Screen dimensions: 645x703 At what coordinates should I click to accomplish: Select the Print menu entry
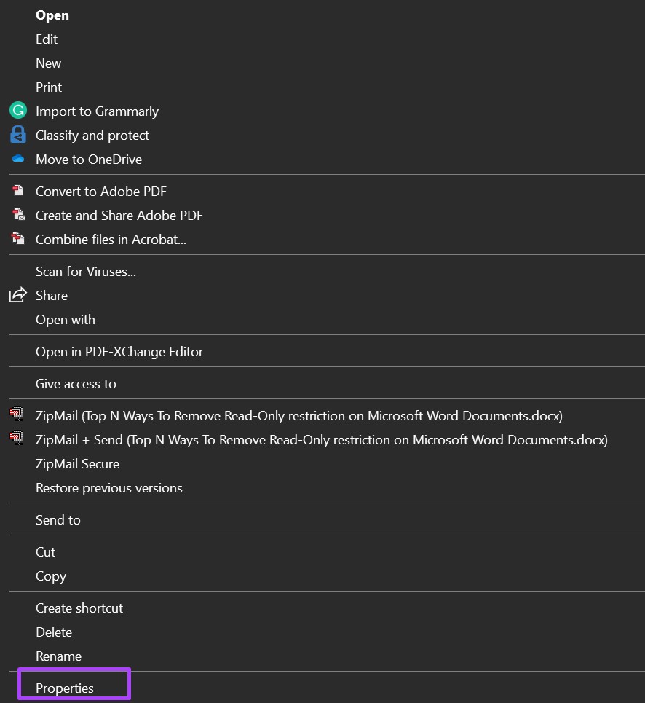(49, 87)
